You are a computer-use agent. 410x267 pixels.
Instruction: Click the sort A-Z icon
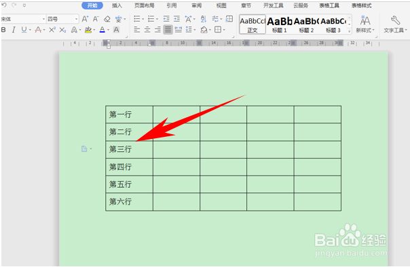click(204, 19)
